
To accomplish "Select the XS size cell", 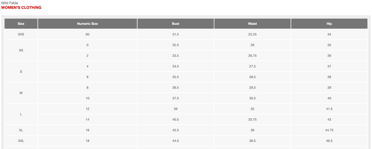I will pyautogui.click(x=21, y=51).
